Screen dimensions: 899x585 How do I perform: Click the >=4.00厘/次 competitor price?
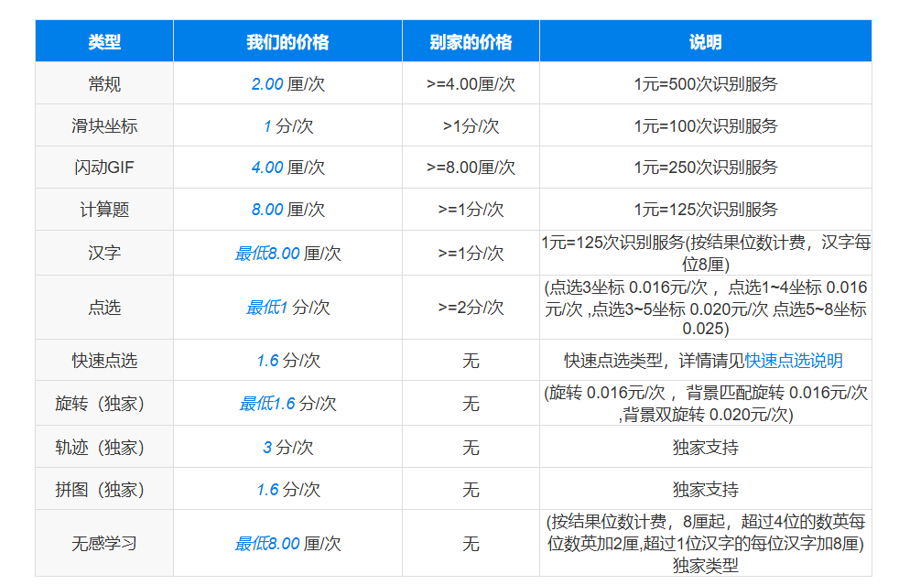click(471, 83)
